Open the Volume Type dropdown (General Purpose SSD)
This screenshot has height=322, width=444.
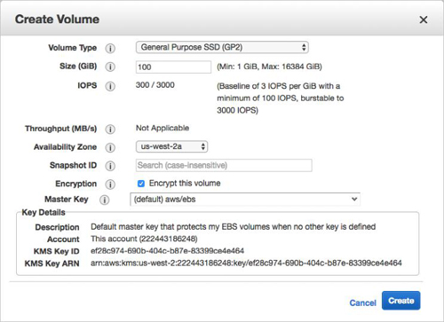(x=222, y=47)
